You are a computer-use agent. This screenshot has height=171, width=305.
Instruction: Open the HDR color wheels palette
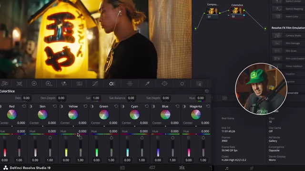click(x=49, y=84)
